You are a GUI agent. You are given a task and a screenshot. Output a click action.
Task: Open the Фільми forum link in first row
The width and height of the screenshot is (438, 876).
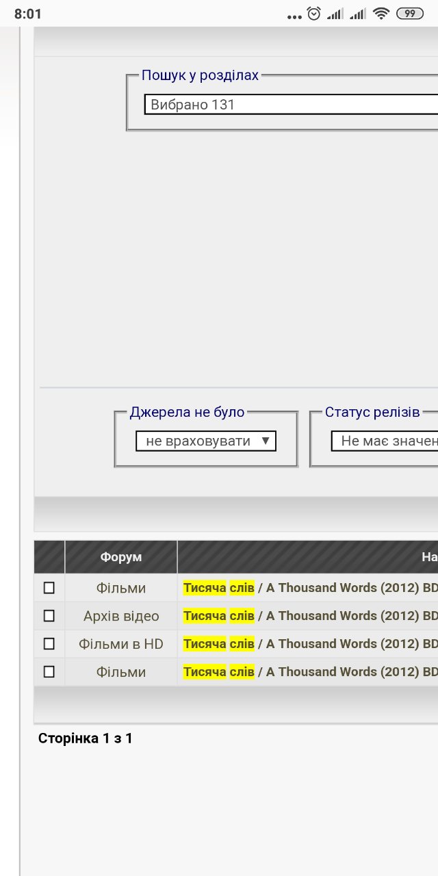[121, 588]
